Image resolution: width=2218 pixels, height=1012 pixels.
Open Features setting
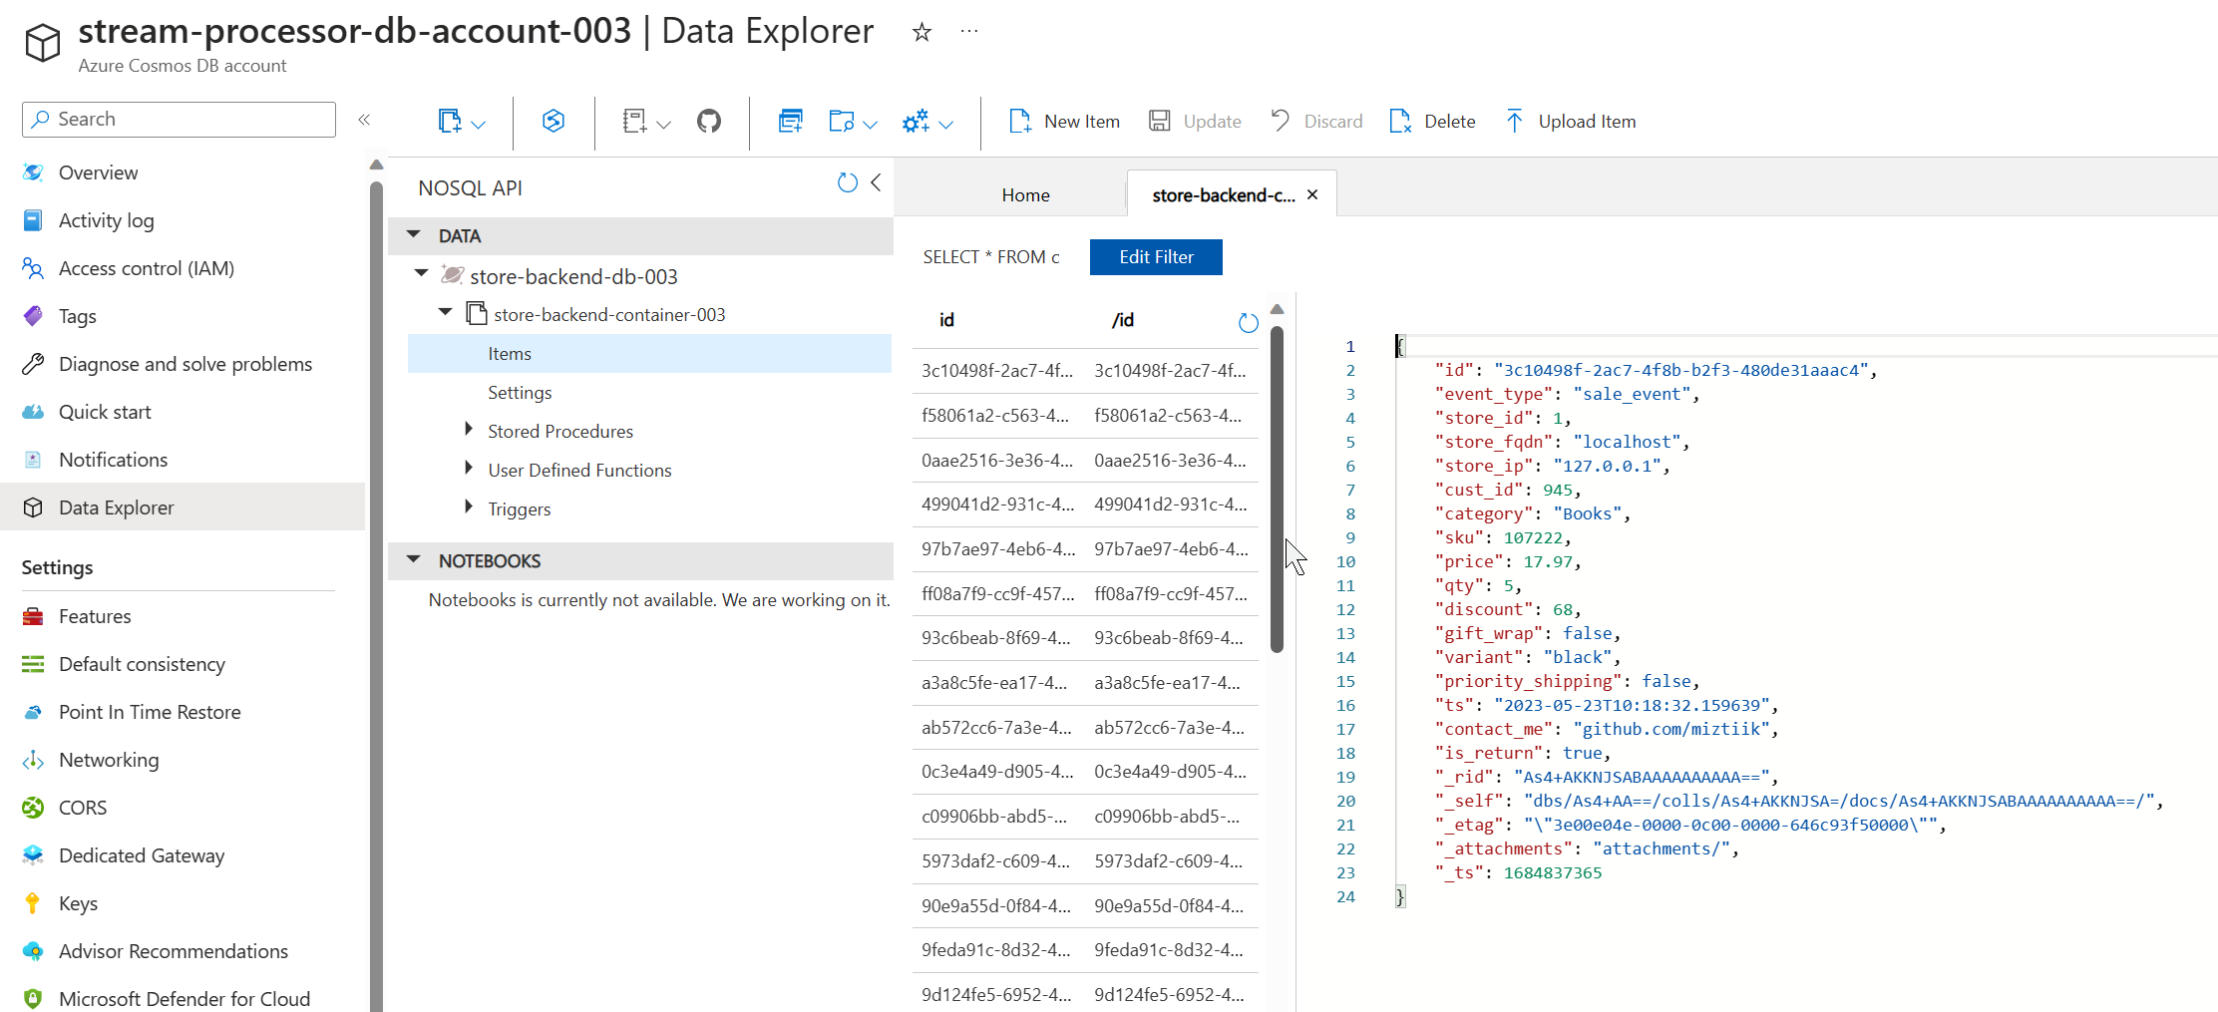[95, 616]
